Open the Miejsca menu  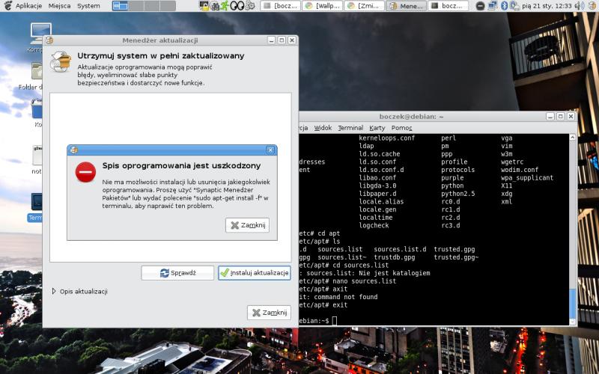[x=59, y=5]
